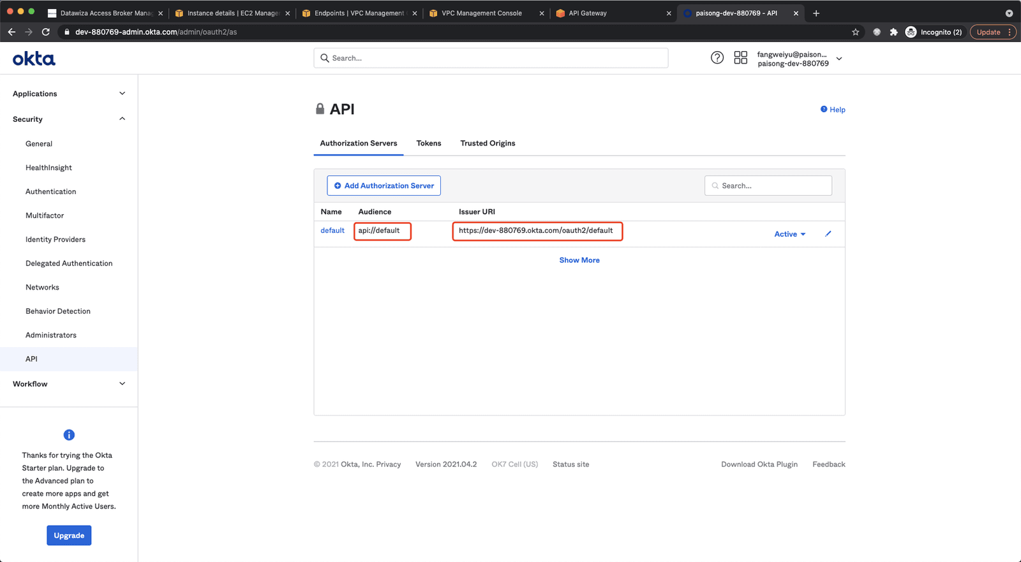Open Identity Providers in sidebar

click(x=56, y=239)
